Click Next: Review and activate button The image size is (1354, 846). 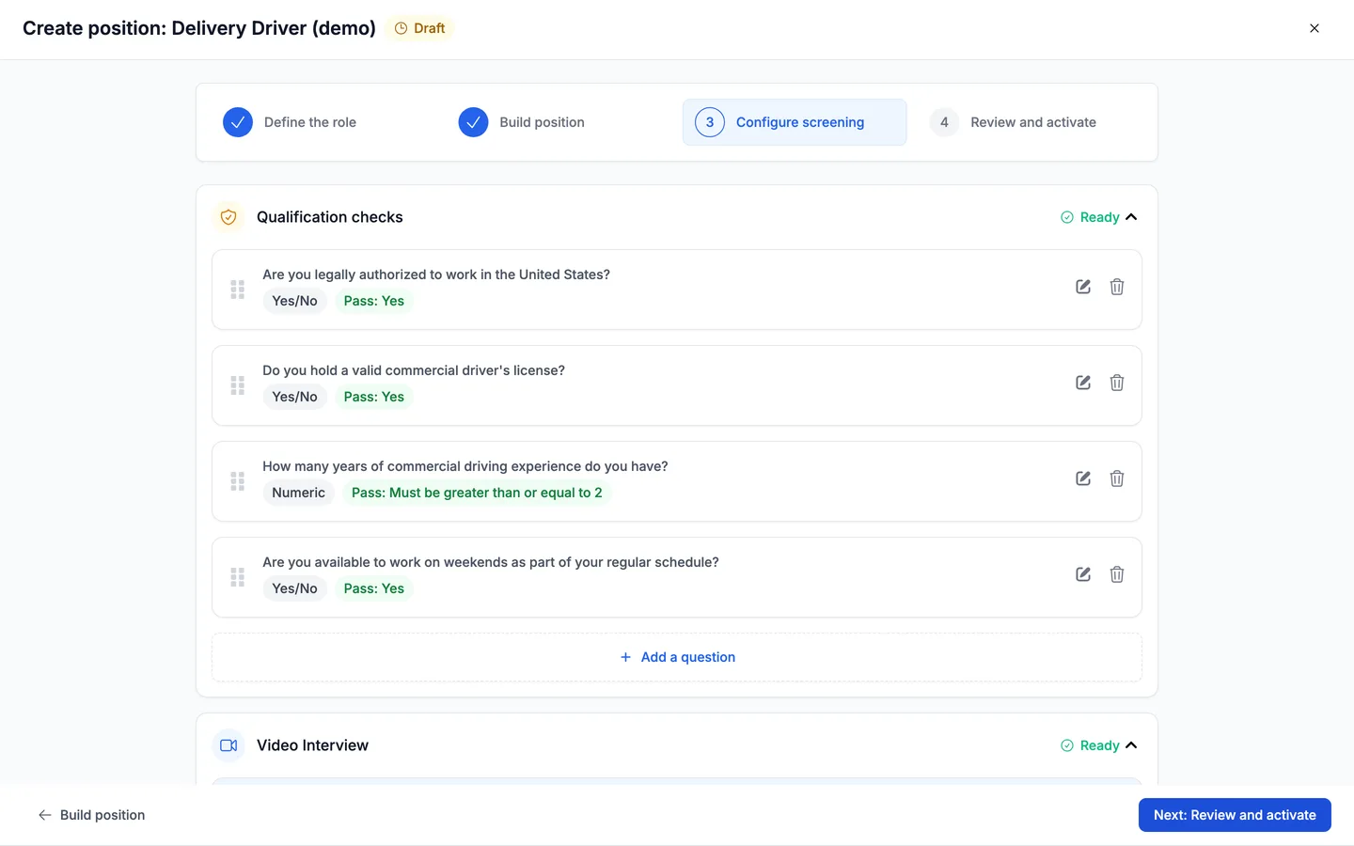[x=1235, y=815]
